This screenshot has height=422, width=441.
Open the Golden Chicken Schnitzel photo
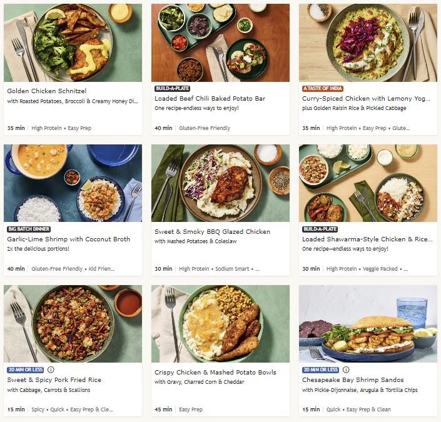tap(73, 43)
